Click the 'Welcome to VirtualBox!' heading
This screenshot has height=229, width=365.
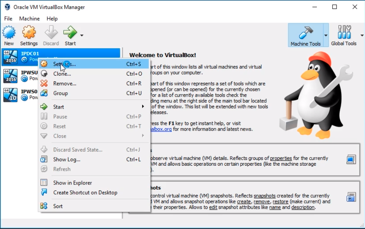click(x=162, y=55)
